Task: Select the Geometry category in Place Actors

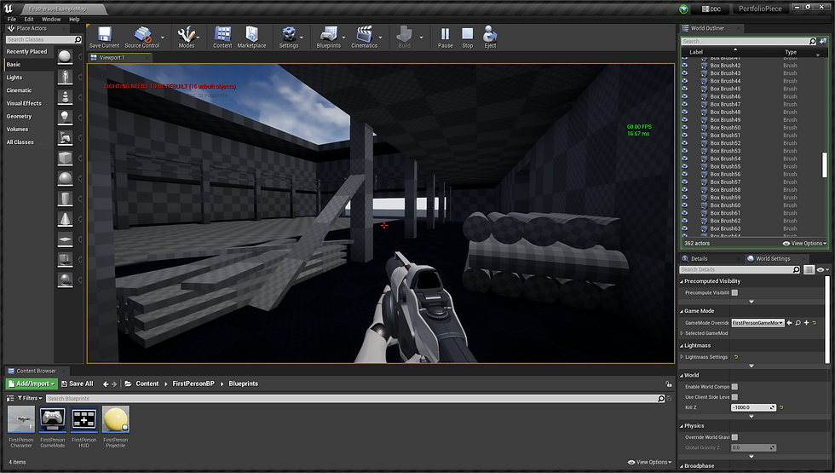Action: [x=19, y=116]
